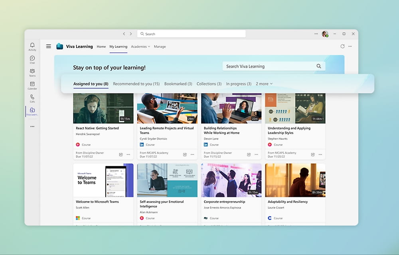
Task: Select the Bookmarked tab
Action: (178, 84)
